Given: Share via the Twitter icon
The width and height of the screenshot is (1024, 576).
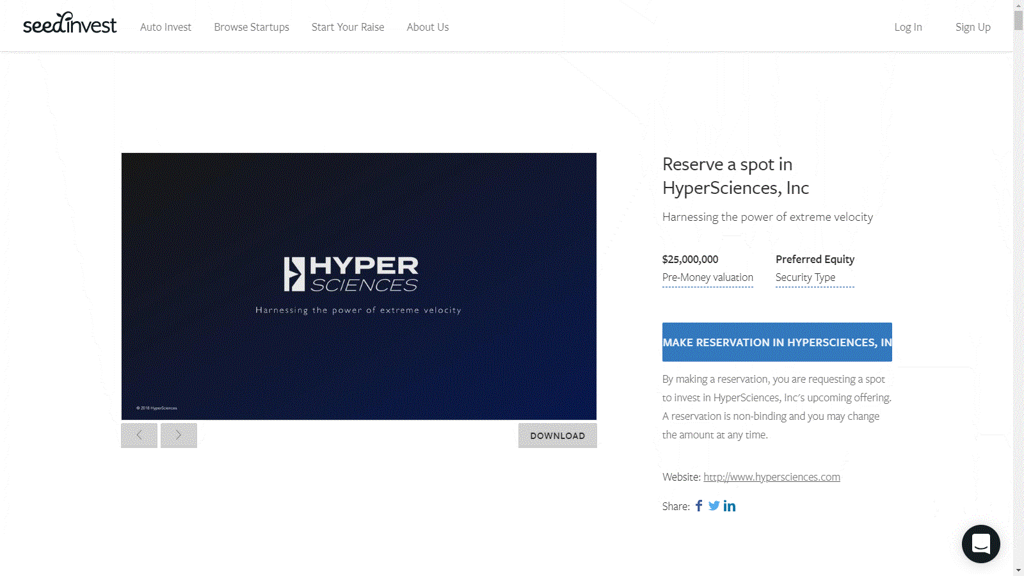Looking at the screenshot, I should coord(714,506).
